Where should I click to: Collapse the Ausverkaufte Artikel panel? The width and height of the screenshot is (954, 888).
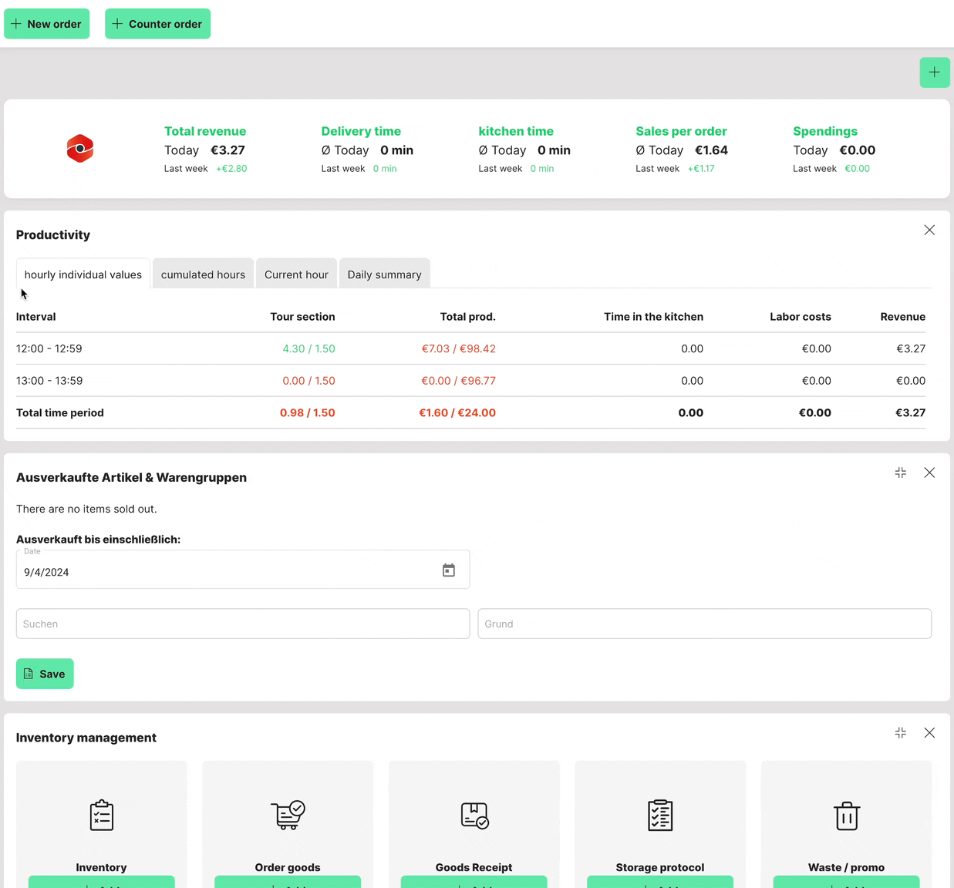coord(900,473)
